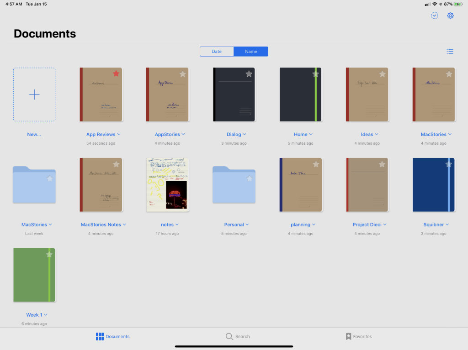468x350 pixels.
Task: Open the green Week 1 notebook cover
Action: (x=34, y=275)
